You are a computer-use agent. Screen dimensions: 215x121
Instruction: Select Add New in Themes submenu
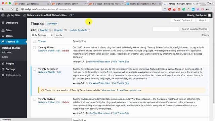[x=7, y=52]
